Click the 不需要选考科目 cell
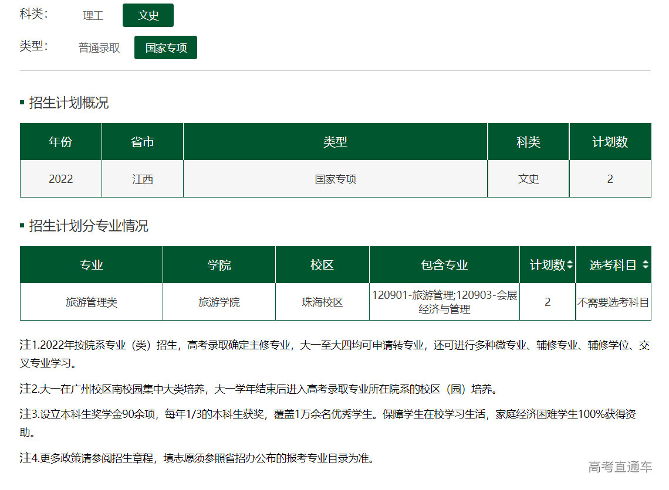The height and width of the screenshot is (490, 669). (613, 302)
